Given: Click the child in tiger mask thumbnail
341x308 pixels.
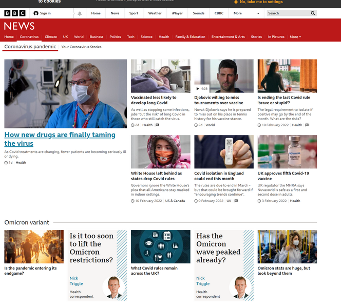Looking at the screenshot, I should pos(161,152).
